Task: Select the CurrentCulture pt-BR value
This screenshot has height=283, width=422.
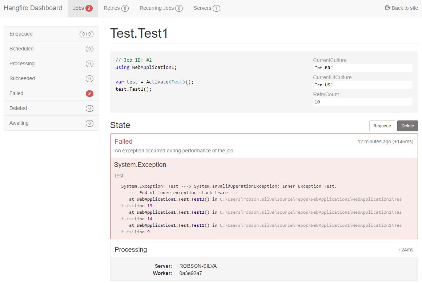Action: click(362, 68)
